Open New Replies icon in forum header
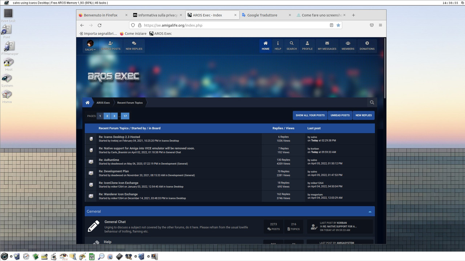Screen dimensions: 465x261 click(134, 46)
